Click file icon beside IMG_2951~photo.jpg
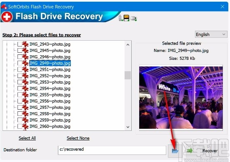Screen dimensions: 230x162 [25, 69]
